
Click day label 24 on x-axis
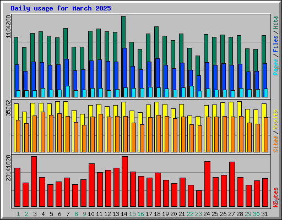[207, 214]
